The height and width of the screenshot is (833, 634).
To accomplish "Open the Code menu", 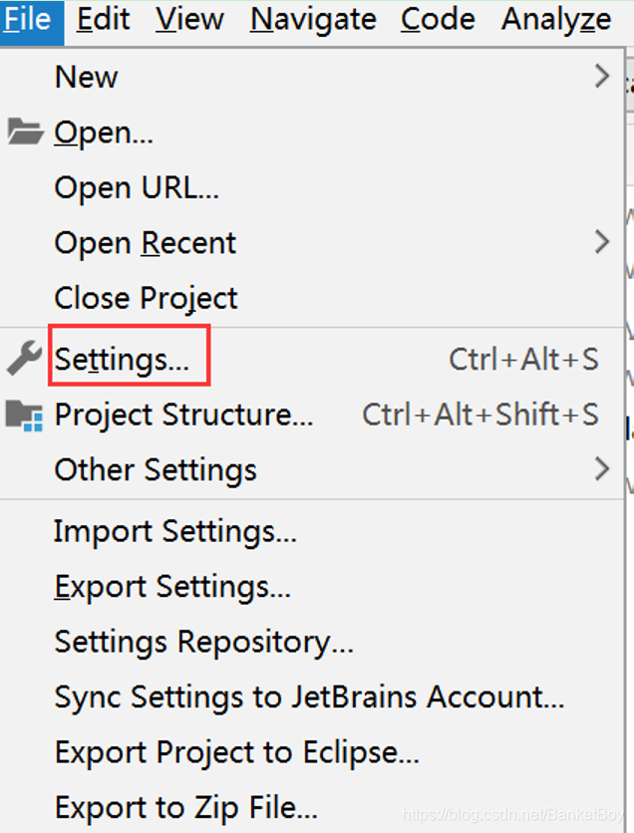I will (x=438, y=20).
